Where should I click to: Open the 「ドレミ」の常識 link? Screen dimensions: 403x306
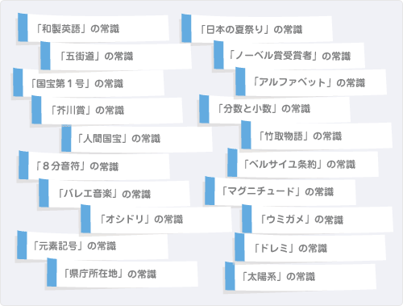[310, 247]
